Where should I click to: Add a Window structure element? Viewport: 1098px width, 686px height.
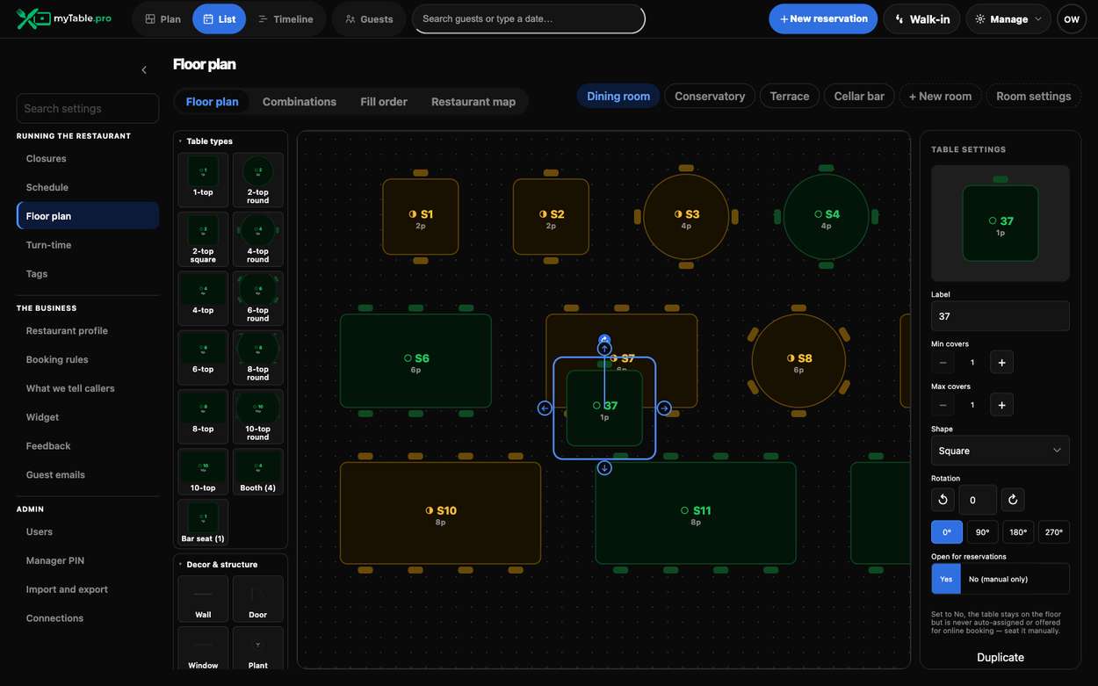tap(203, 649)
